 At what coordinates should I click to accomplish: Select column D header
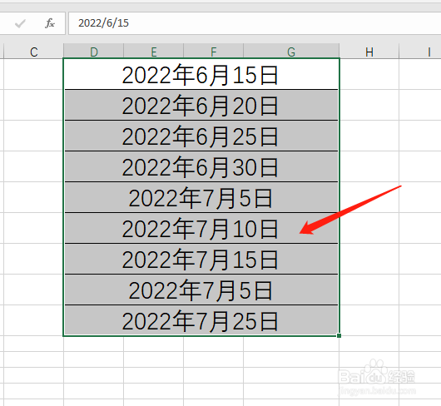94,52
